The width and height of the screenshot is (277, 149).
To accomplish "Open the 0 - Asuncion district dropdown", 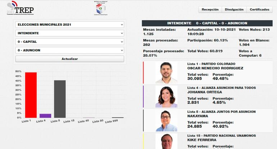I will click(x=69, y=50).
